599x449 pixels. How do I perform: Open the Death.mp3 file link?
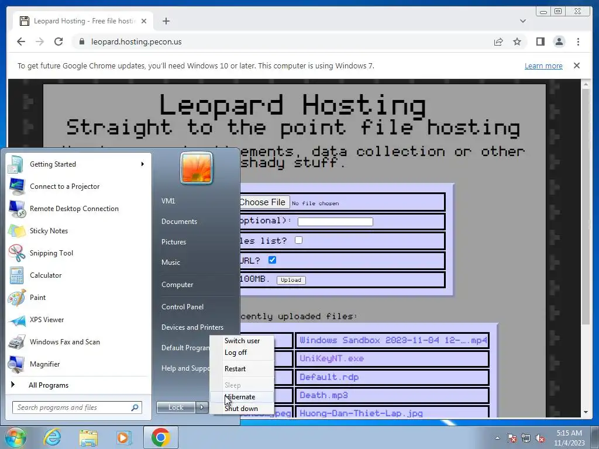click(x=323, y=395)
